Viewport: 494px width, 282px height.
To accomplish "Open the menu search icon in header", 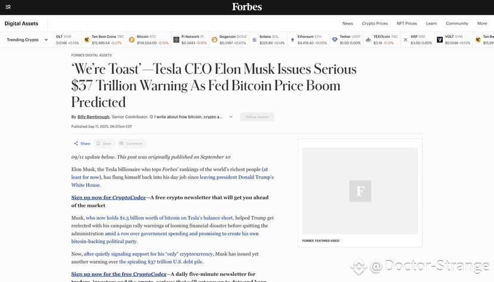I will click(8, 7).
